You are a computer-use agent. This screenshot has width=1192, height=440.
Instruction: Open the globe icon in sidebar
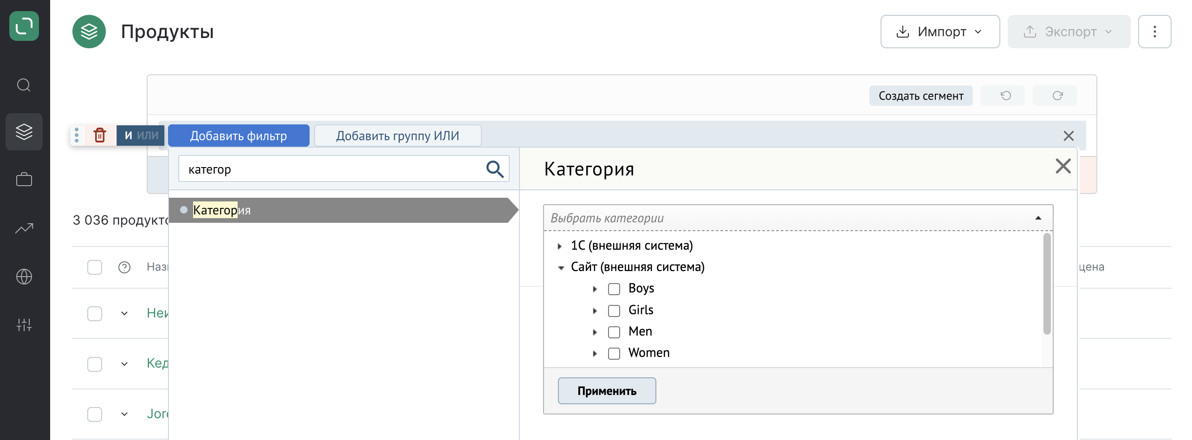tap(24, 277)
